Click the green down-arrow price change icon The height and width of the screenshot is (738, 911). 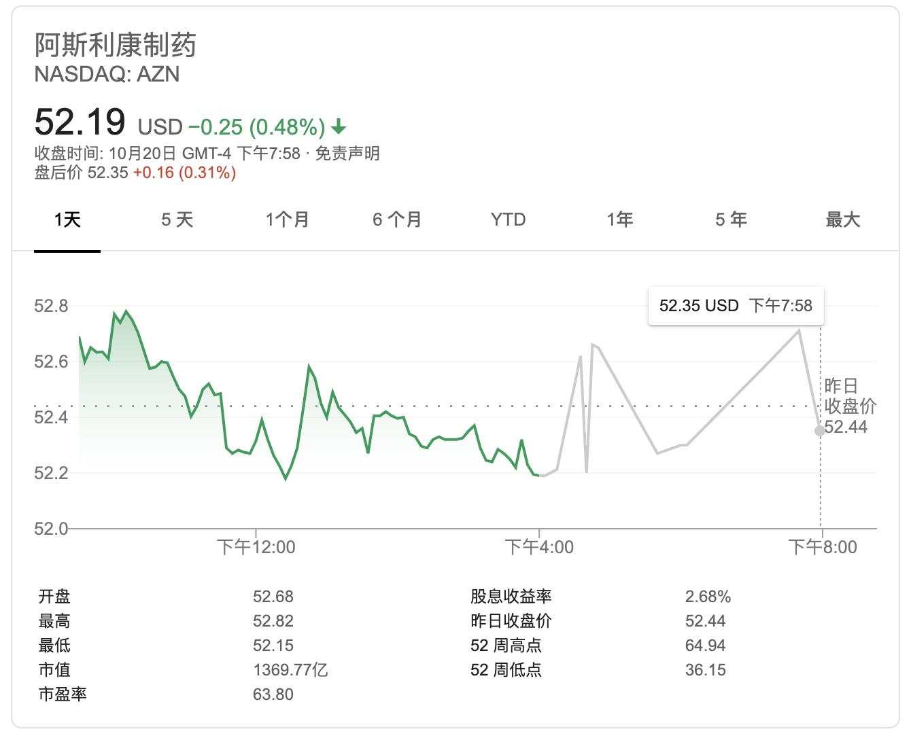[339, 126]
